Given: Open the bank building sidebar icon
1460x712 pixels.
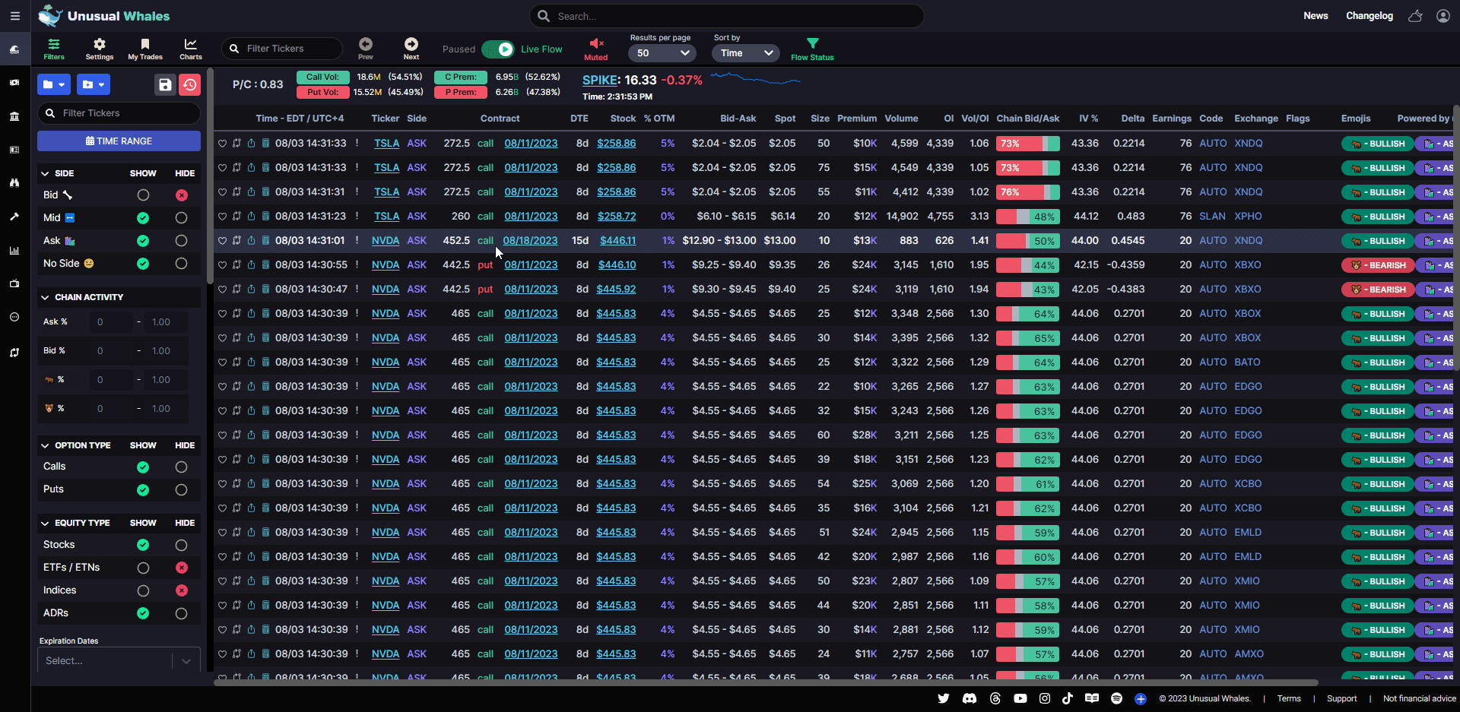Looking at the screenshot, I should [14, 116].
